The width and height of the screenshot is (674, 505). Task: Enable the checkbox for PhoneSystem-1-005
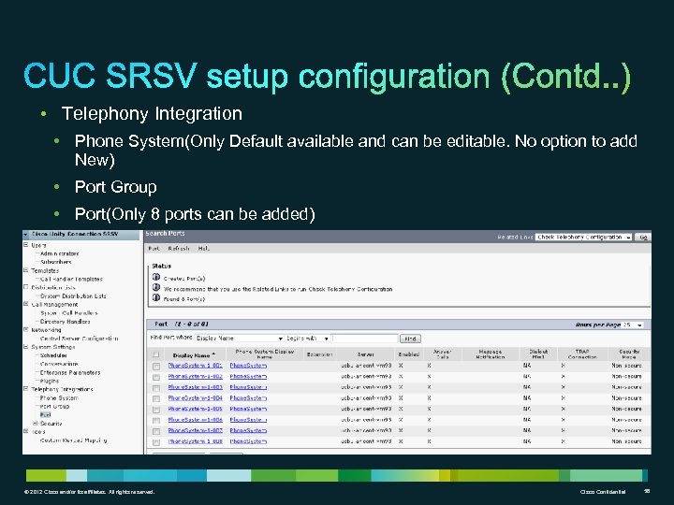[156, 410]
